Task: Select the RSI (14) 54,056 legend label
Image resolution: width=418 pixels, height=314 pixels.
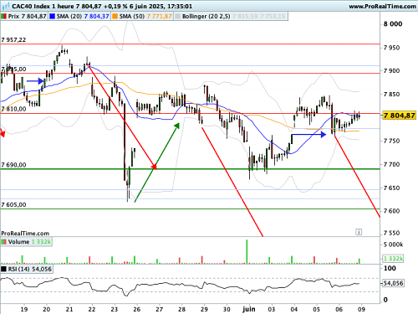Action: pyautogui.click(x=27, y=269)
